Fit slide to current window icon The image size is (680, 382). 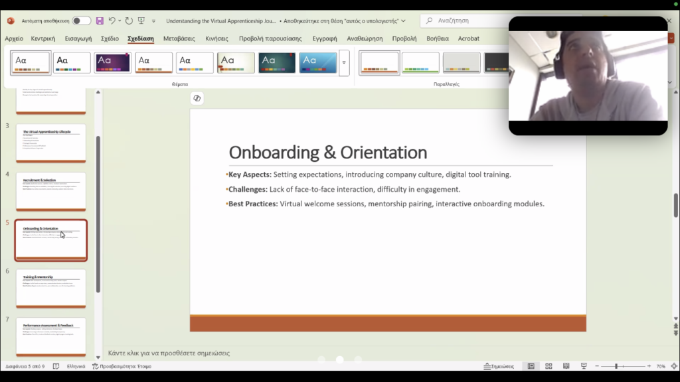tap(673, 366)
